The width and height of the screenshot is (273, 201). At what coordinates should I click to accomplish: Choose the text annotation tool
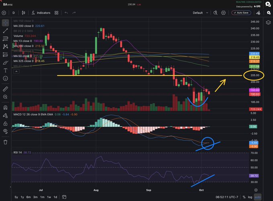click(5, 71)
